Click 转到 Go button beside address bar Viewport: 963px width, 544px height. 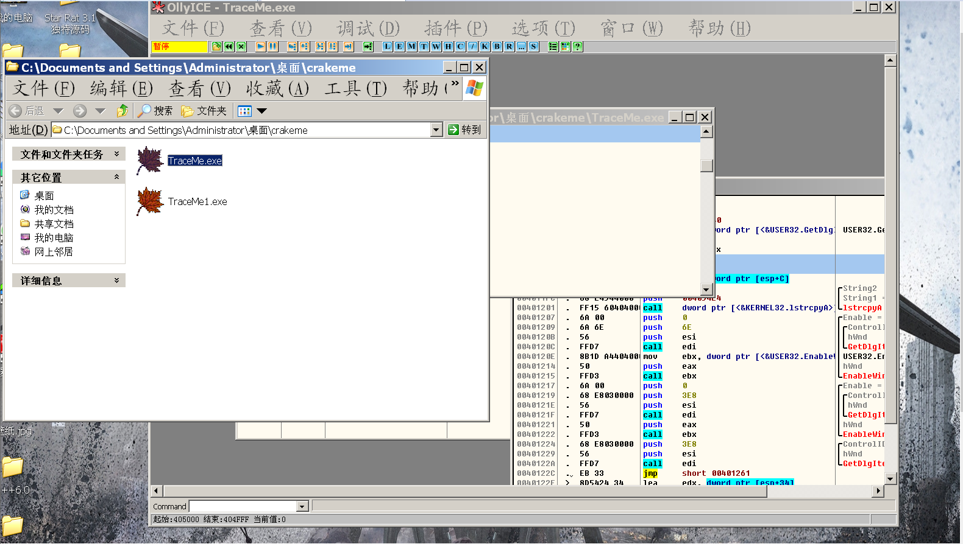[465, 130]
